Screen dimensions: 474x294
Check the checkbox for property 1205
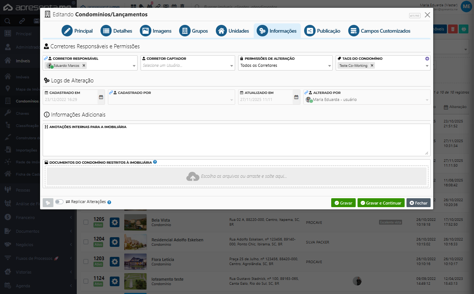tap(86, 222)
